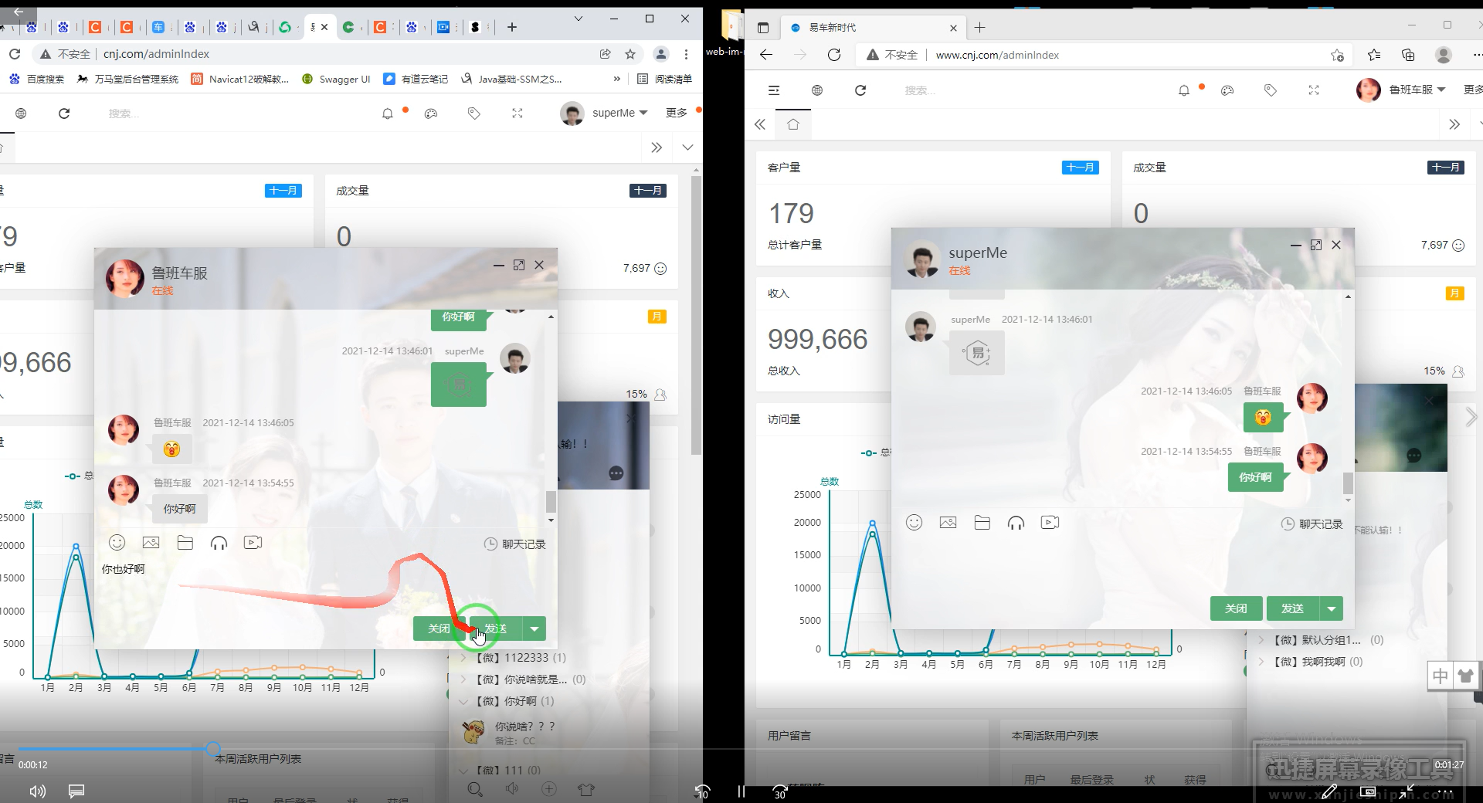Click audio headphone icon in superMe chat
1483x803 pixels.
tap(1016, 523)
